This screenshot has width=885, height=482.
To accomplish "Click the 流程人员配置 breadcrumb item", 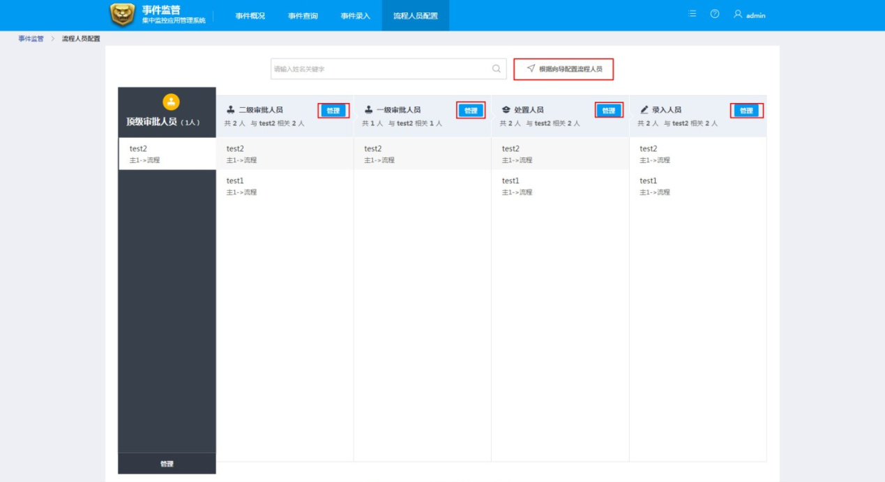I will [81, 38].
